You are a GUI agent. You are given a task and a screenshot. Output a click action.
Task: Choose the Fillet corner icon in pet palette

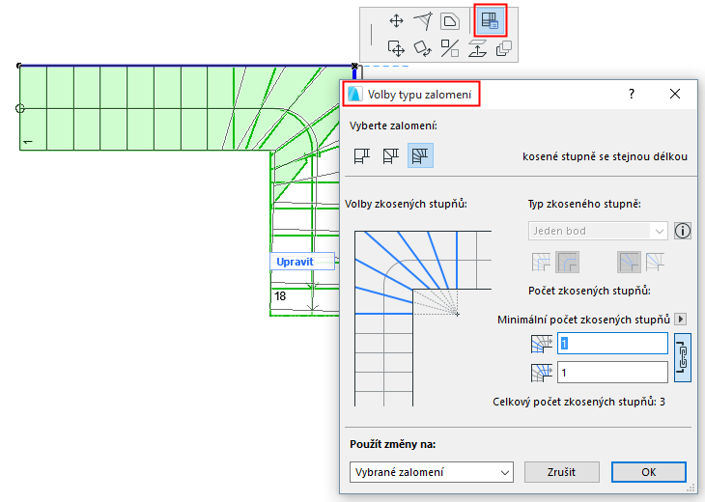tap(450, 21)
